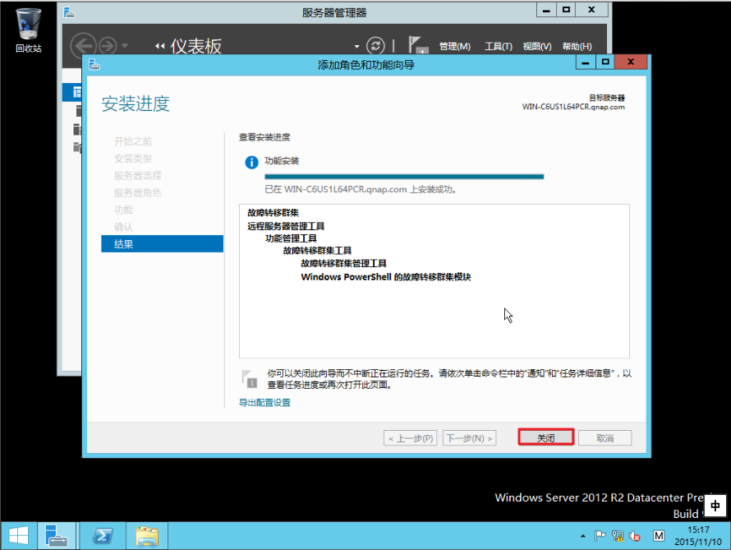This screenshot has width=731, height=550.
Task: Click the install success message text
Action: (361, 189)
